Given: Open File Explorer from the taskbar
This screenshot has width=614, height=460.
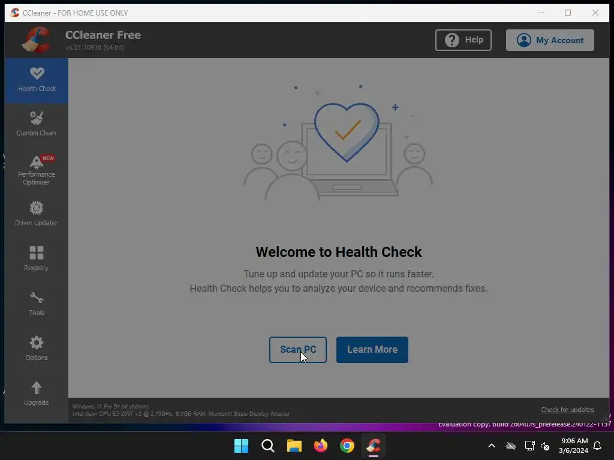Looking at the screenshot, I should (x=294, y=446).
